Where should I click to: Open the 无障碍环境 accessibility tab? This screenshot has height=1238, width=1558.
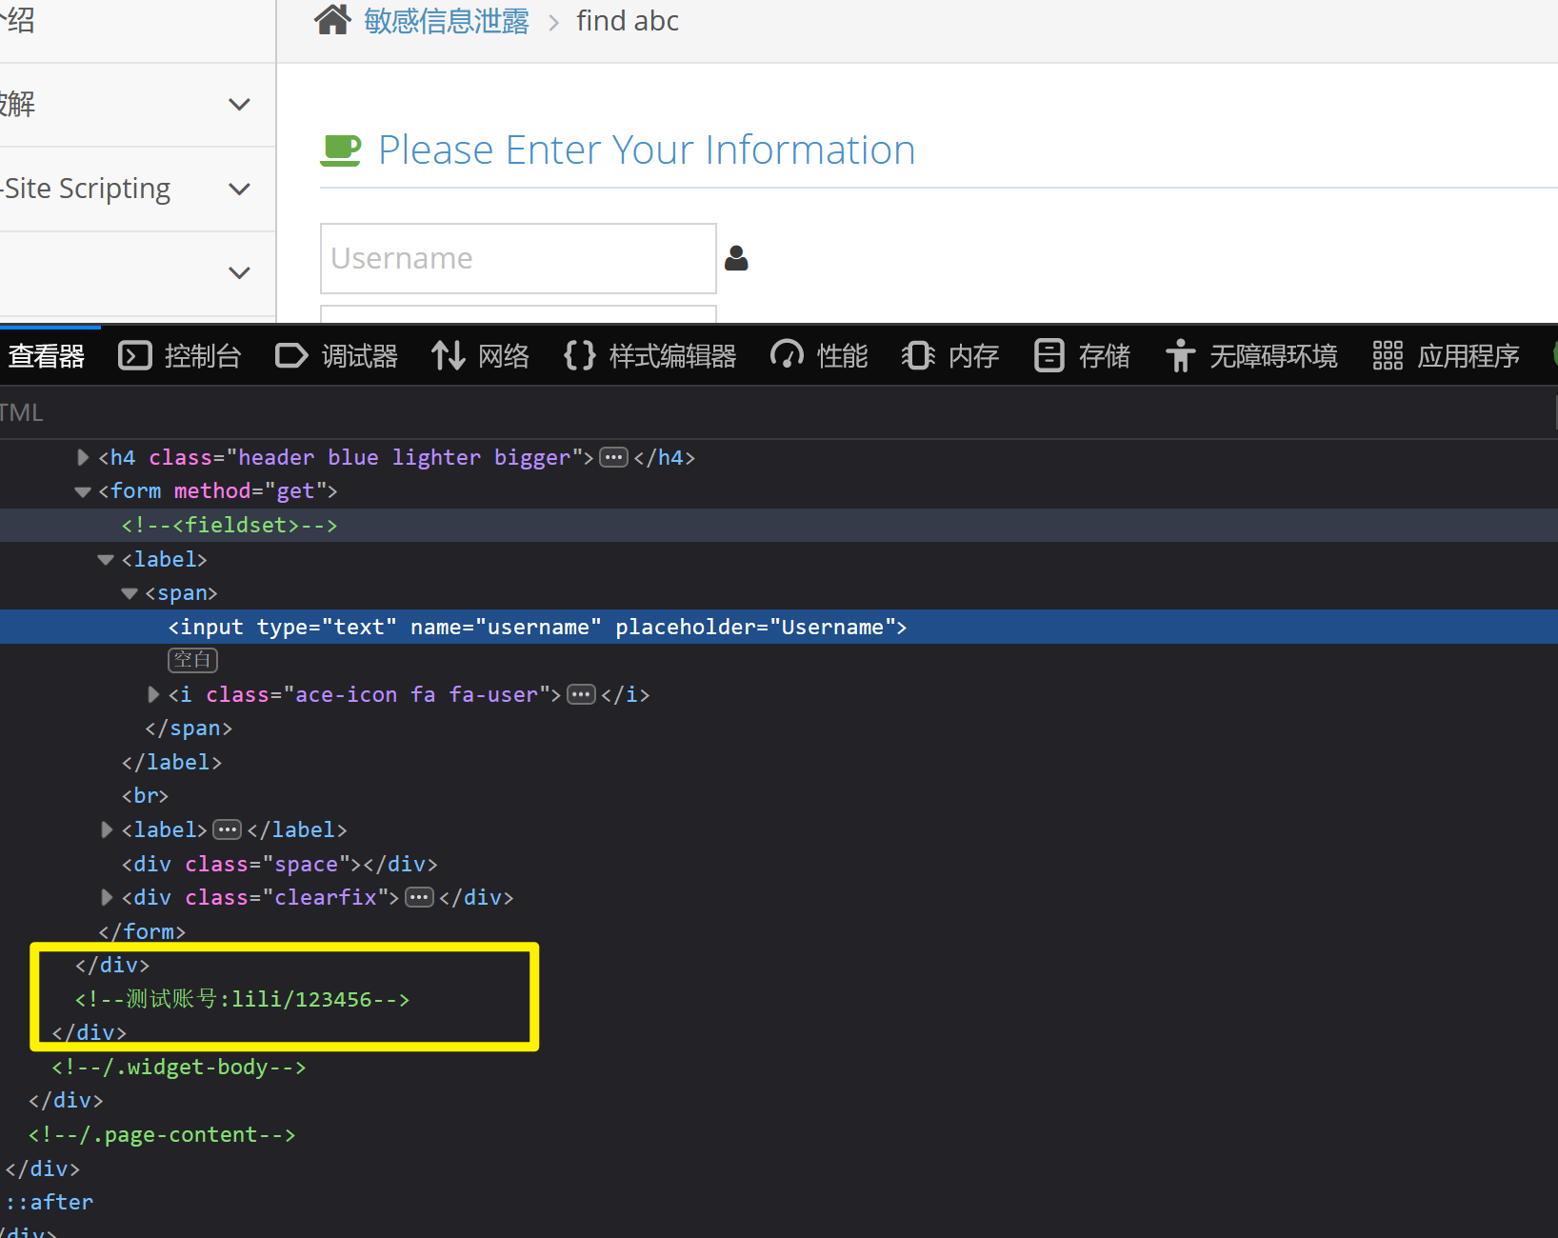pyautogui.click(x=1273, y=356)
